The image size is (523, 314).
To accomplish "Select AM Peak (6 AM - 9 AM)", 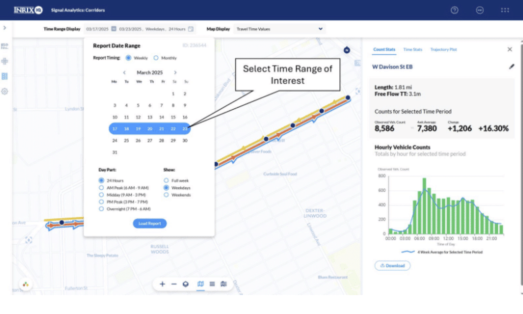I will [101, 188].
